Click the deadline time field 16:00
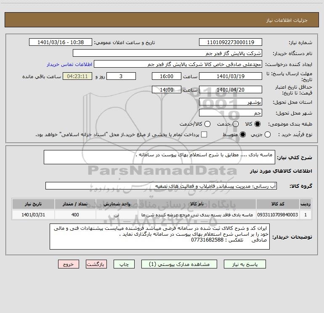324x313 pixels. [x=167, y=76]
